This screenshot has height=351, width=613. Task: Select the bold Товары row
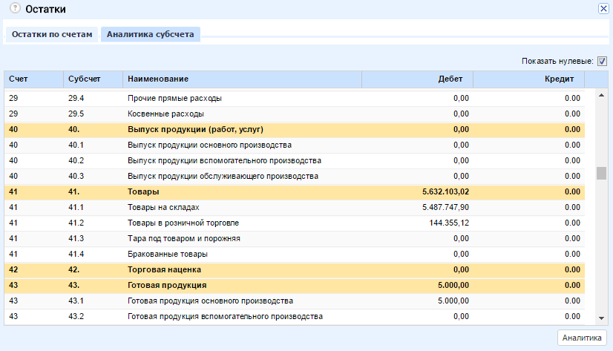click(x=295, y=192)
